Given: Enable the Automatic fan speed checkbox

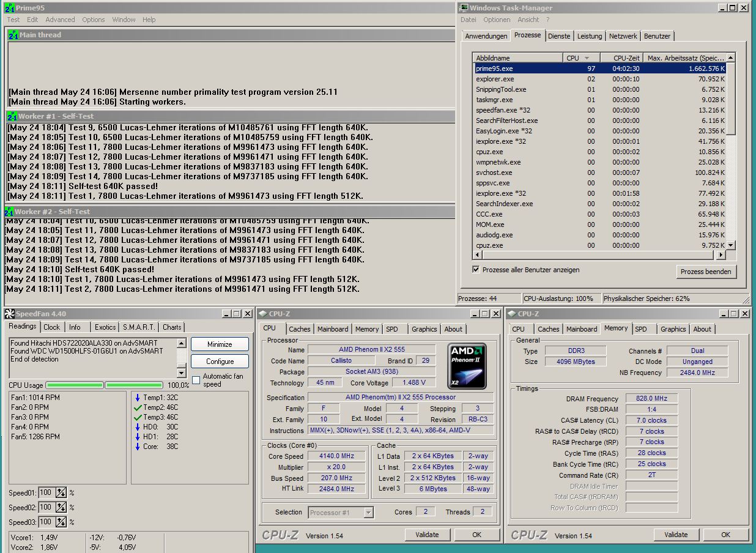Looking at the screenshot, I should (x=196, y=380).
